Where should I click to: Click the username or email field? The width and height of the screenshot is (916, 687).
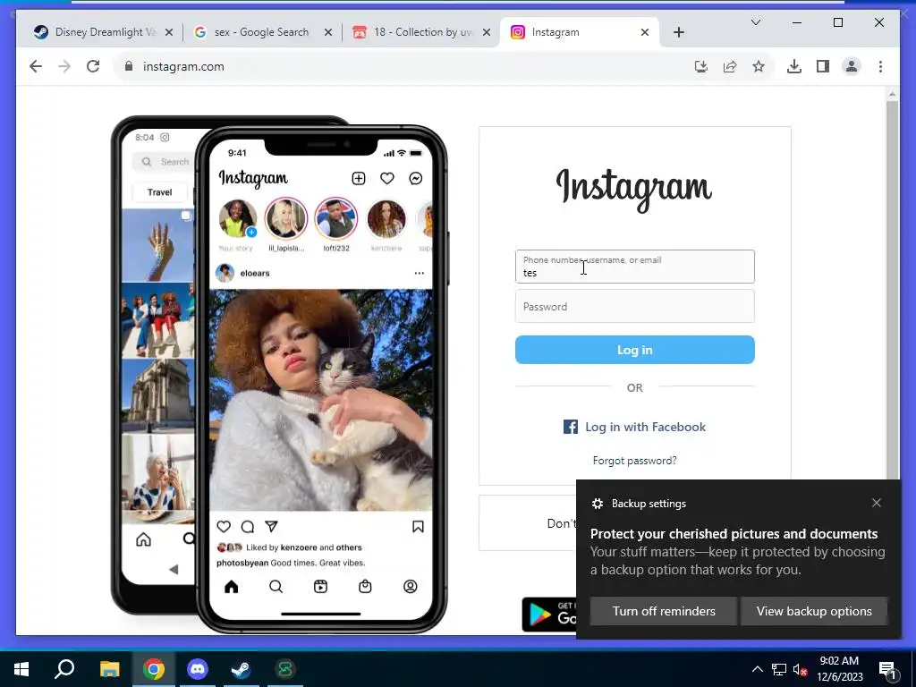coord(634,267)
